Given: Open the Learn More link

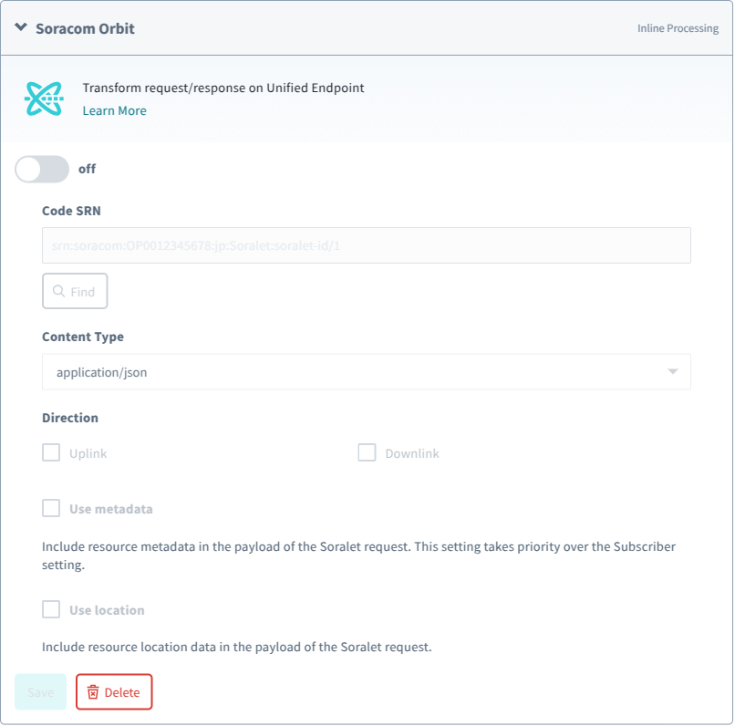Looking at the screenshot, I should [114, 110].
